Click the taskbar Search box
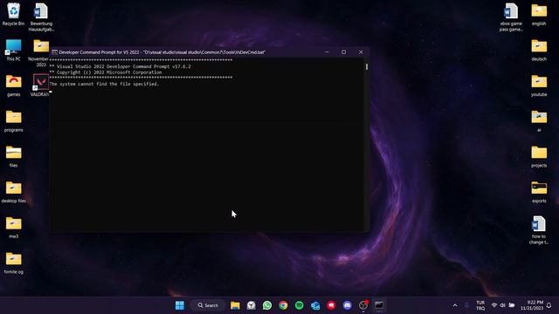 (208, 305)
